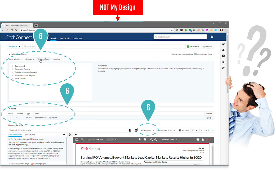Toggle the PDF viewer sidebar icon
Screen dimensions: 276x174
pos(77,140)
